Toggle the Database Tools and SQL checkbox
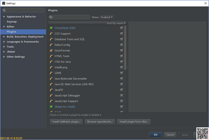The image size is (209, 140). pos(121,39)
